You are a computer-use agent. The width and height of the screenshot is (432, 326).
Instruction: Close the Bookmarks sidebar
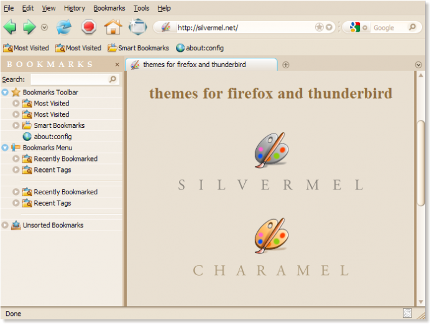tap(117, 65)
